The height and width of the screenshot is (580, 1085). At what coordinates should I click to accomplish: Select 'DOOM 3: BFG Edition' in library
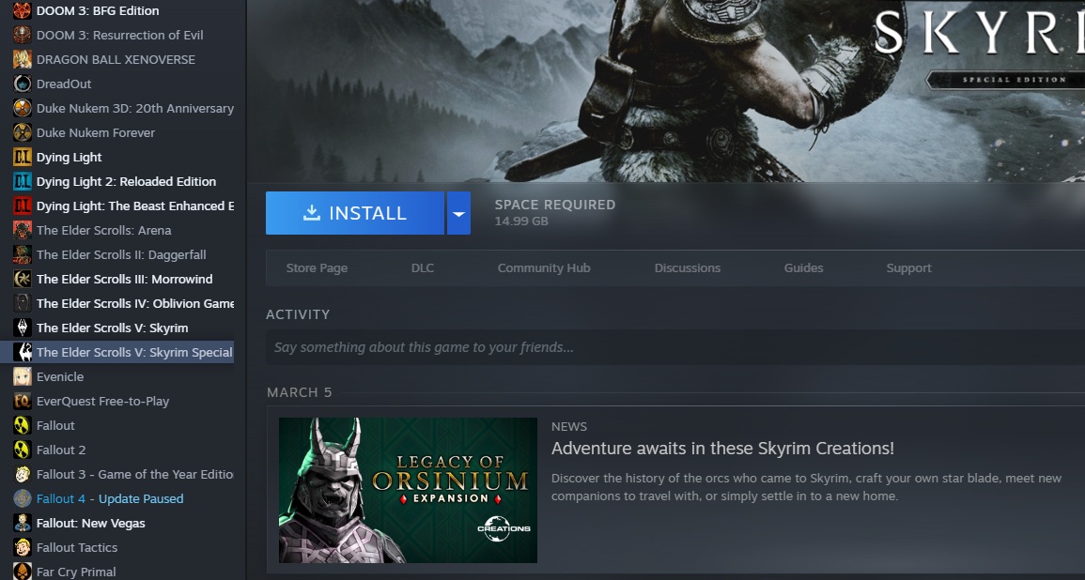click(98, 11)
